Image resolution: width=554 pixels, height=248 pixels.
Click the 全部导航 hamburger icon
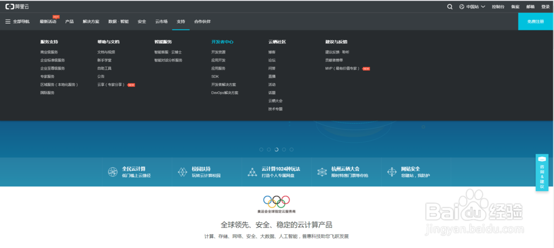click(8, 22)
